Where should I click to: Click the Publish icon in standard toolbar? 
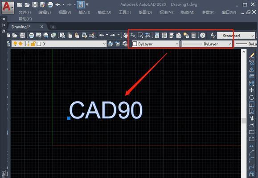[46, 35]
